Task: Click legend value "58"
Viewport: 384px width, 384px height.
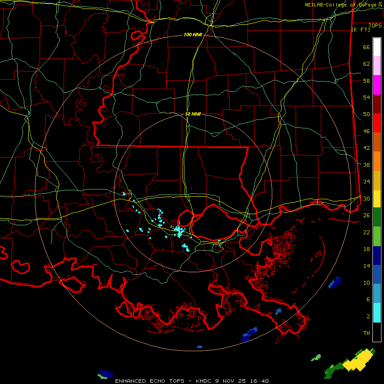Action: point(367,81)
